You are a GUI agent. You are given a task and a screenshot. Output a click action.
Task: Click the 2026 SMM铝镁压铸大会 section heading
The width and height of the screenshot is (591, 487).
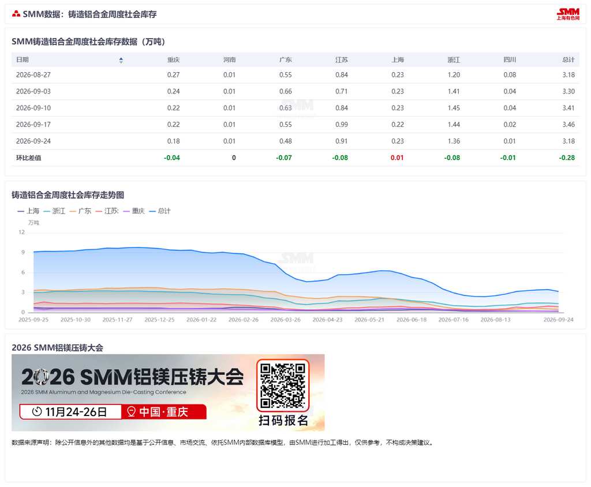coord(57,347)
